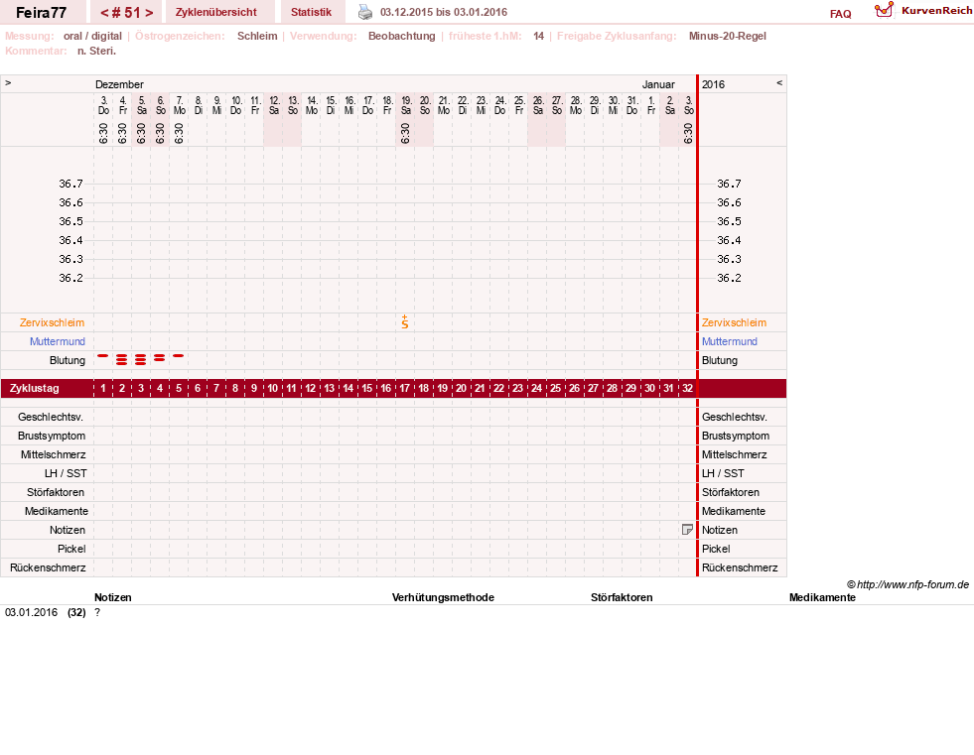The width and height of the screenshot is (974, 755).
Task: Click the 3. Do December date header
Action: coord(103,105)
